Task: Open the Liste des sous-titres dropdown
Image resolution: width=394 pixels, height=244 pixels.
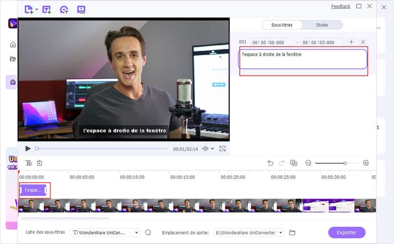Action: click(105, 233)
